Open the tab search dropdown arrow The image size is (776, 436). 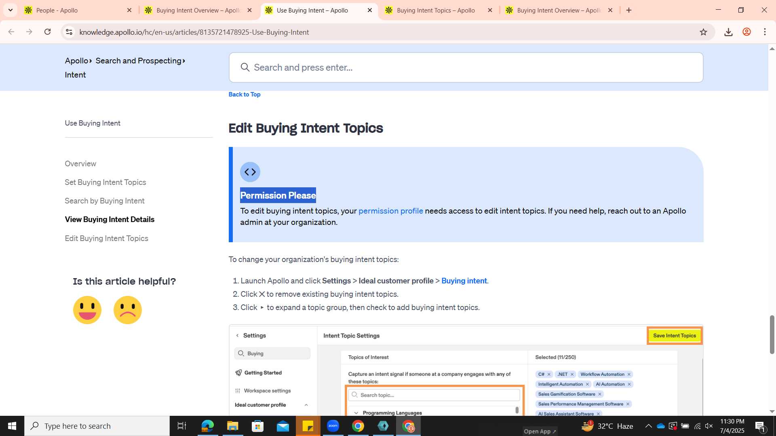(x=11, y=10)
